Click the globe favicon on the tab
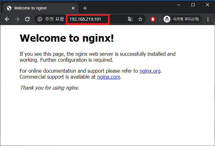 [9, 8]
